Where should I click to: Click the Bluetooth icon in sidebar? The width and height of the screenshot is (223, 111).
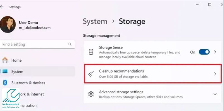[5, 83]
